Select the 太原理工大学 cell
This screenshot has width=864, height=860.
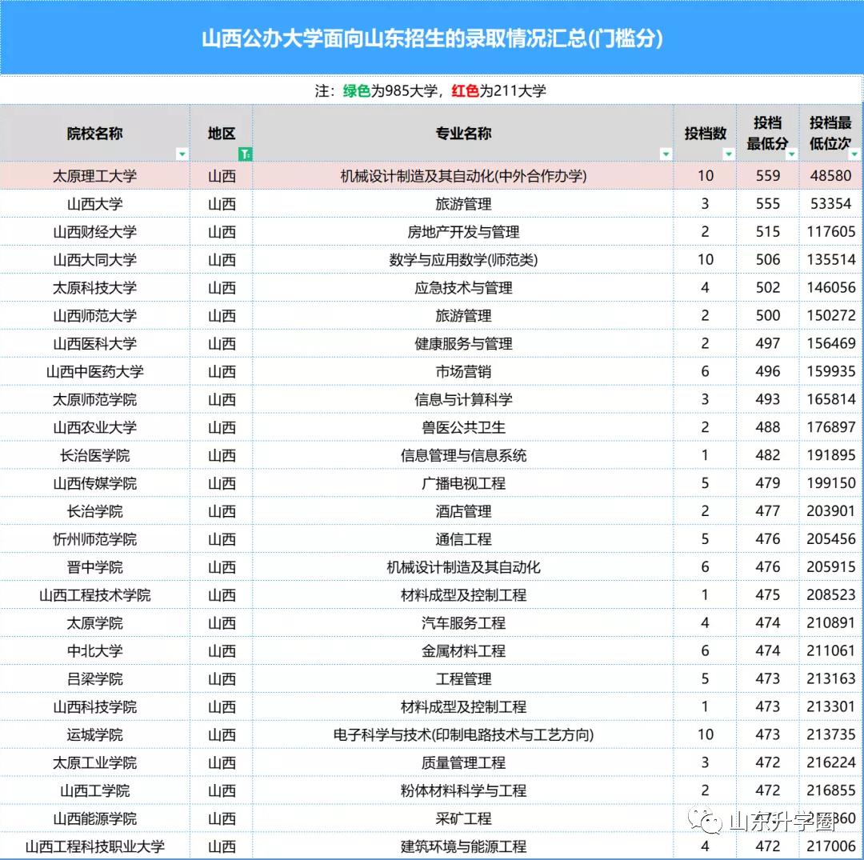(94, 175)
